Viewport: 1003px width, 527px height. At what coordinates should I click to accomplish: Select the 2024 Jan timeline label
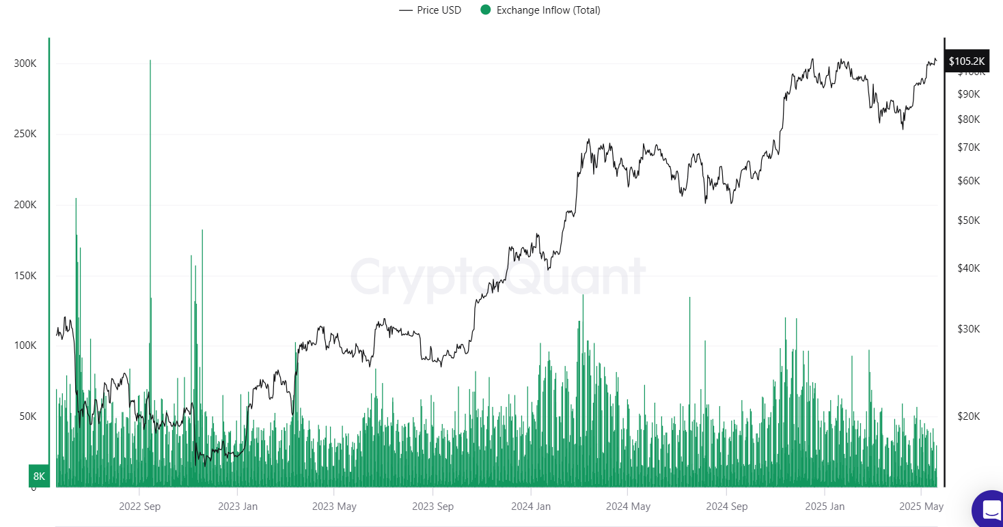(531, 507)
